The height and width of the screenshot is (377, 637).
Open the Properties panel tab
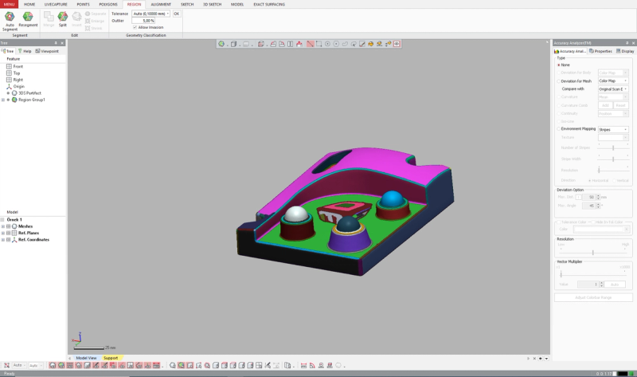click(x=601, y=51)
